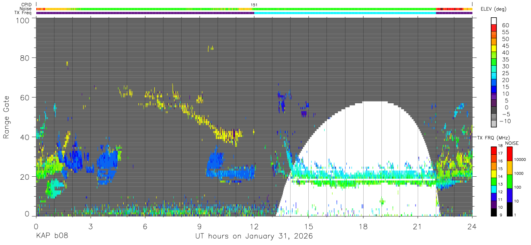Click the 40 range gate tick label
Viewport: 531px width, 245px height.
[x=25, y=137]
